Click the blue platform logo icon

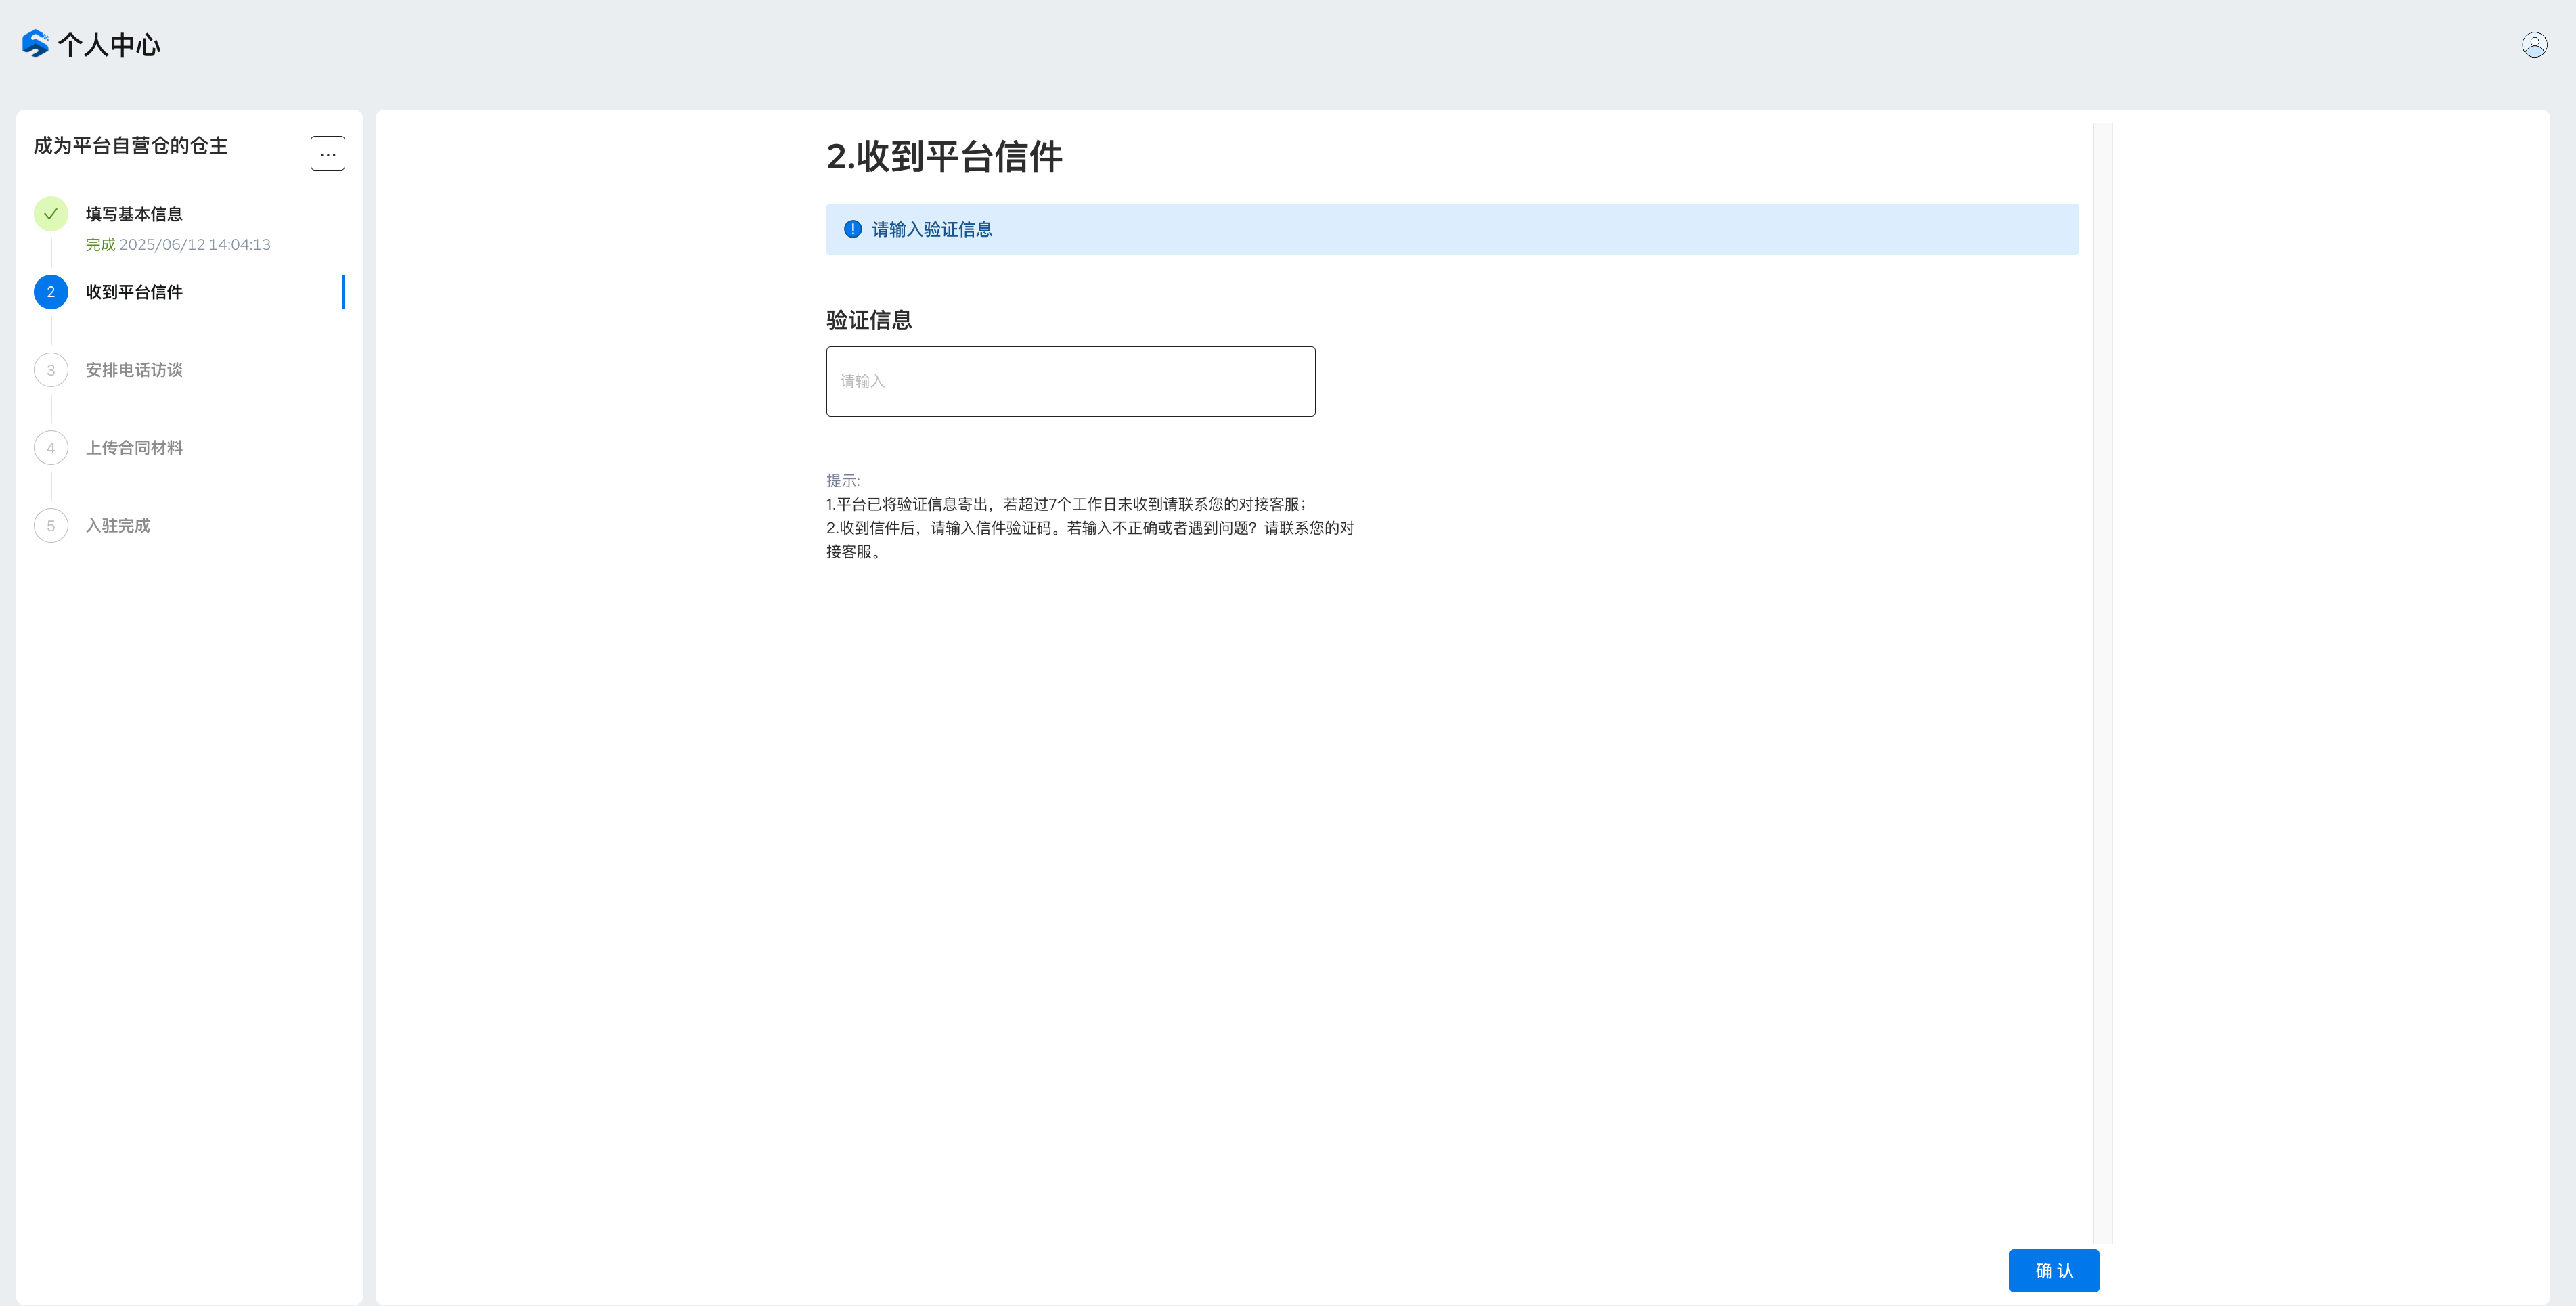[x=35, y=44]
